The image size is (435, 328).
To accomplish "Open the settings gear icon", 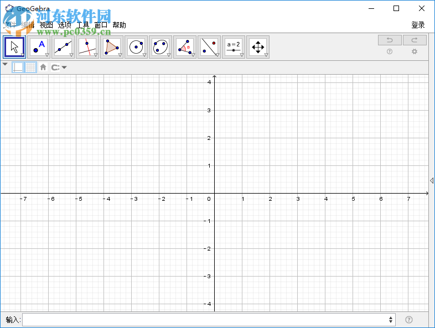I will 415,51.
